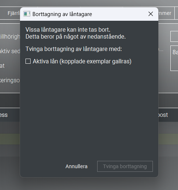Enable the Aktiva lån checkbox
The image size is (178, 190).
(x=28, y=61)
